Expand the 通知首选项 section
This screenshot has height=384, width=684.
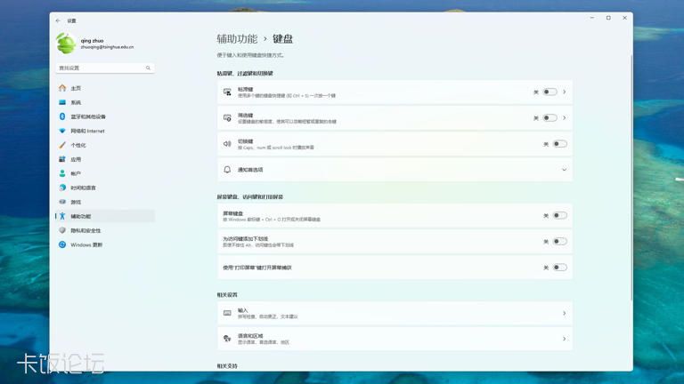[x=564, y=169]
